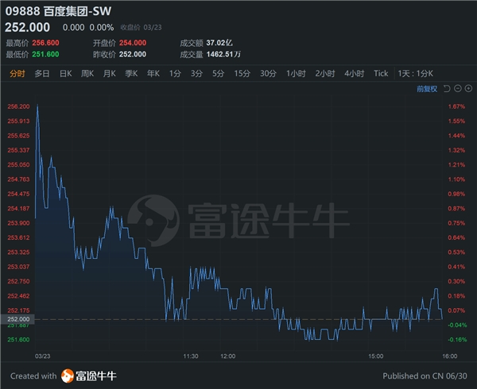477x389 pixels.
Task: Zoom out chart with minus icon
Action: coord(458,88)
